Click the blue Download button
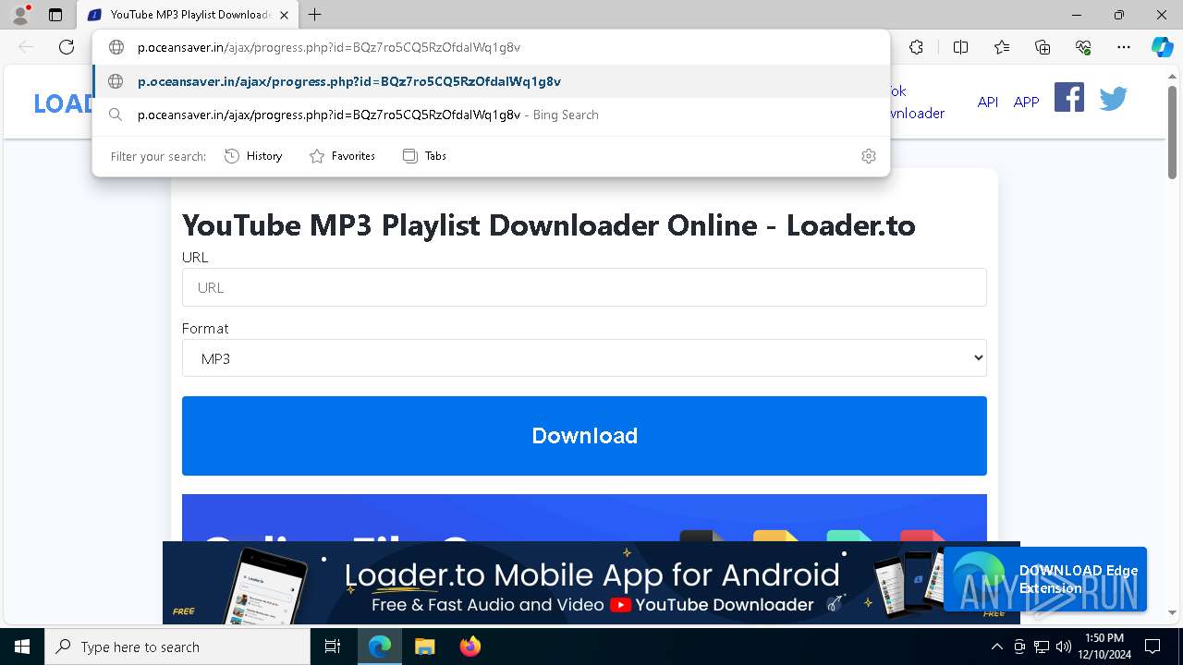The height and width of the screenshot is (665, 1183). pyautogui.click(x=584, y=436)
